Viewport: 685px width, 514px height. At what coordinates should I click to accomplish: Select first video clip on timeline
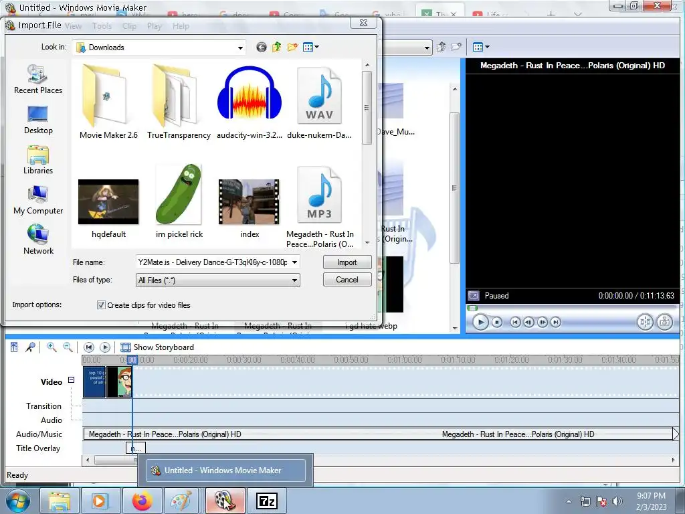[x=94, y=382]
